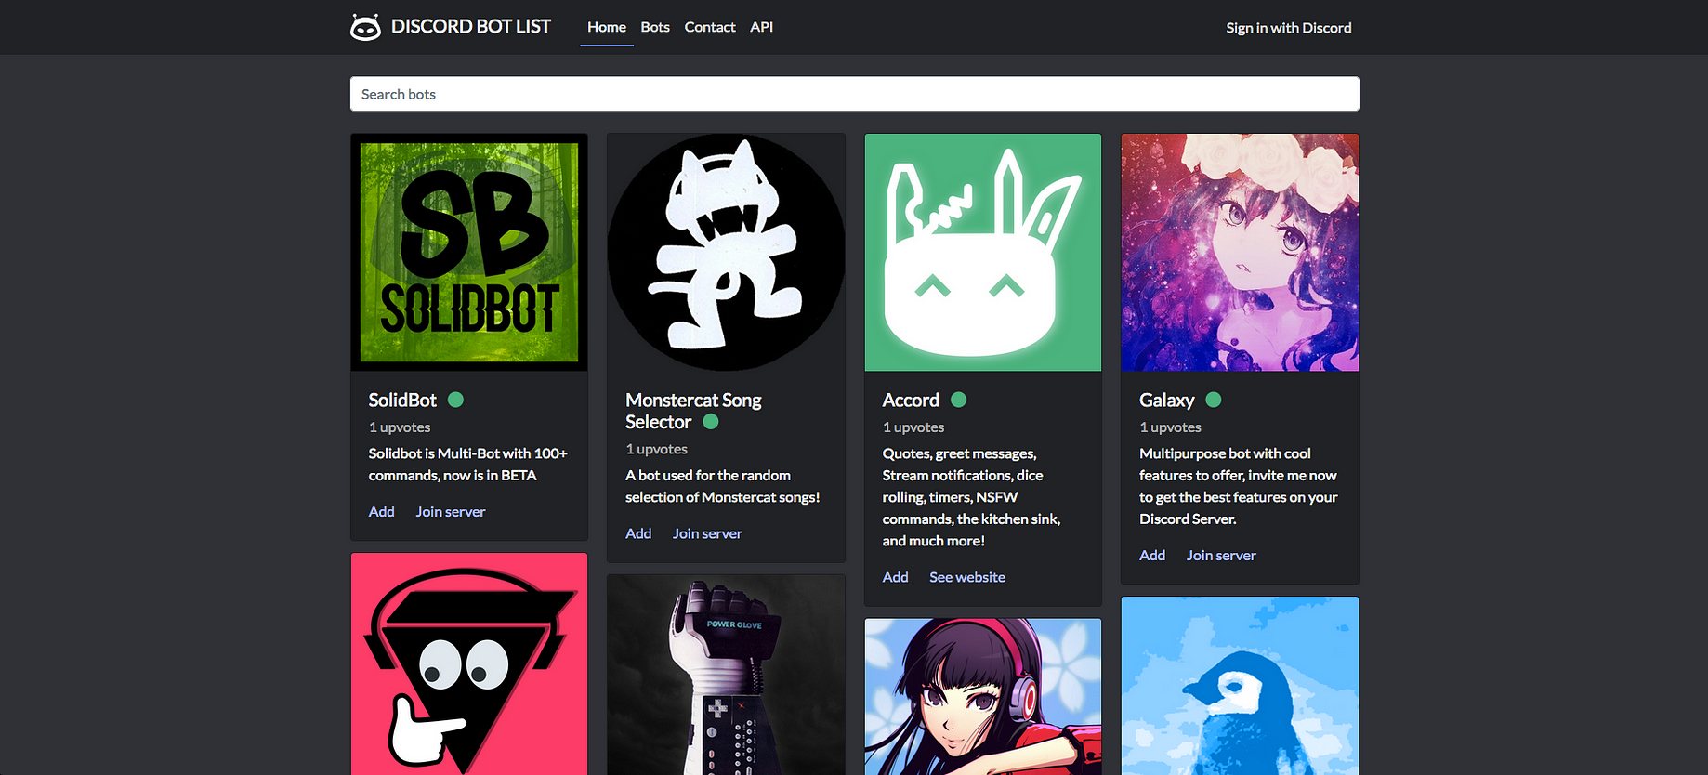Sign in with Discord

click(x=1289, y=28)
